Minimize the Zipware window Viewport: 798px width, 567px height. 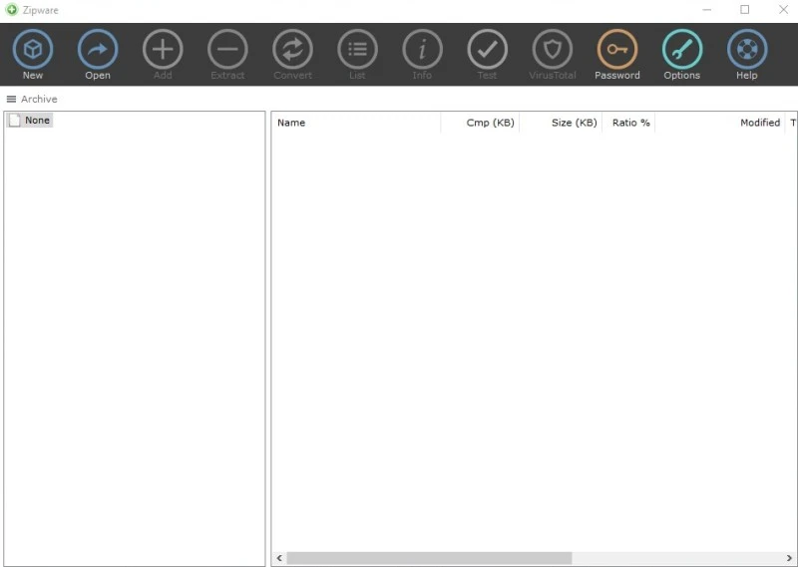point(707,10)
